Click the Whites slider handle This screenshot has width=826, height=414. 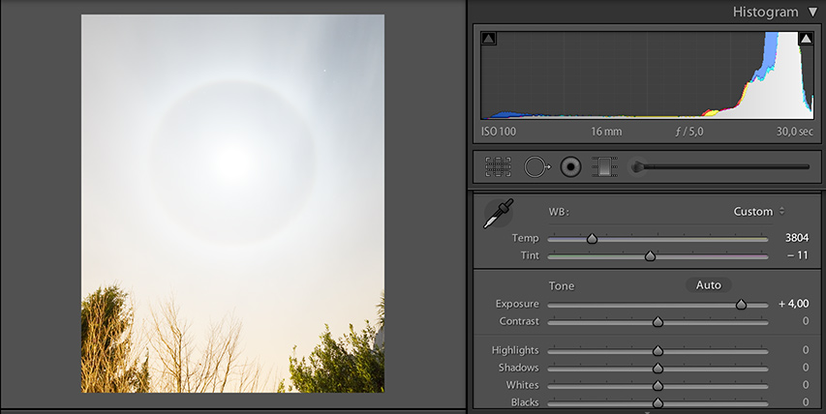658,386
